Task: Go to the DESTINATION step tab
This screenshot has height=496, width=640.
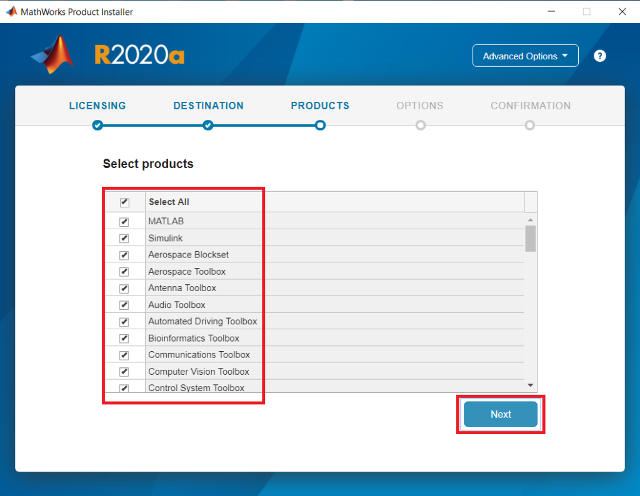Action: (x=208, y=106)
